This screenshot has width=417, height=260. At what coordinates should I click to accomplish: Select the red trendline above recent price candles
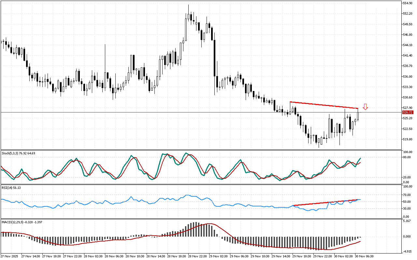tap(324, 105)
